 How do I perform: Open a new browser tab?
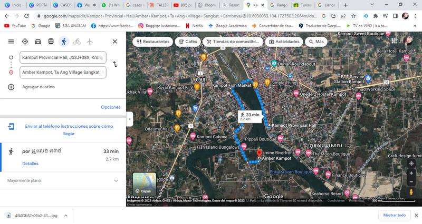click(346, 5)
